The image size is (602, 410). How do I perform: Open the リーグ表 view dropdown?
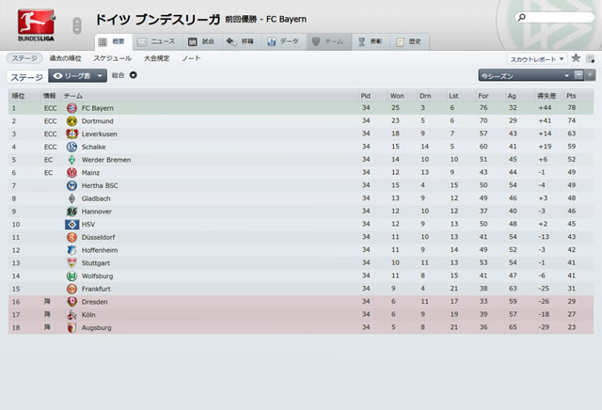(77, 76)
